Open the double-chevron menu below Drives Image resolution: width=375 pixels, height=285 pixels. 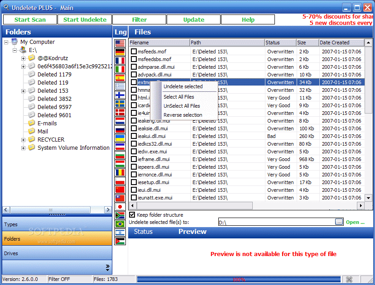108,267
